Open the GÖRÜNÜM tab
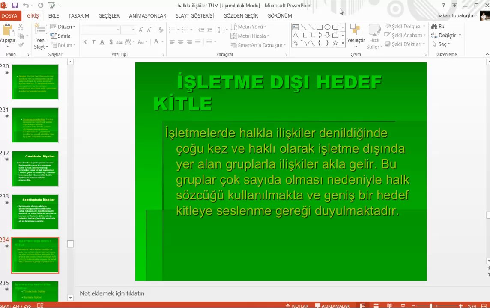Image resolution: width=490 pixels, height=308 pixels. coord(279,15)
